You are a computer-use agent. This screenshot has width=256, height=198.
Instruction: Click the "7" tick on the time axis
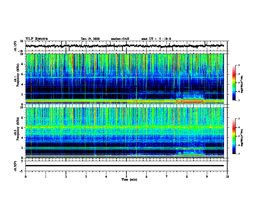[x=167, y=177]
